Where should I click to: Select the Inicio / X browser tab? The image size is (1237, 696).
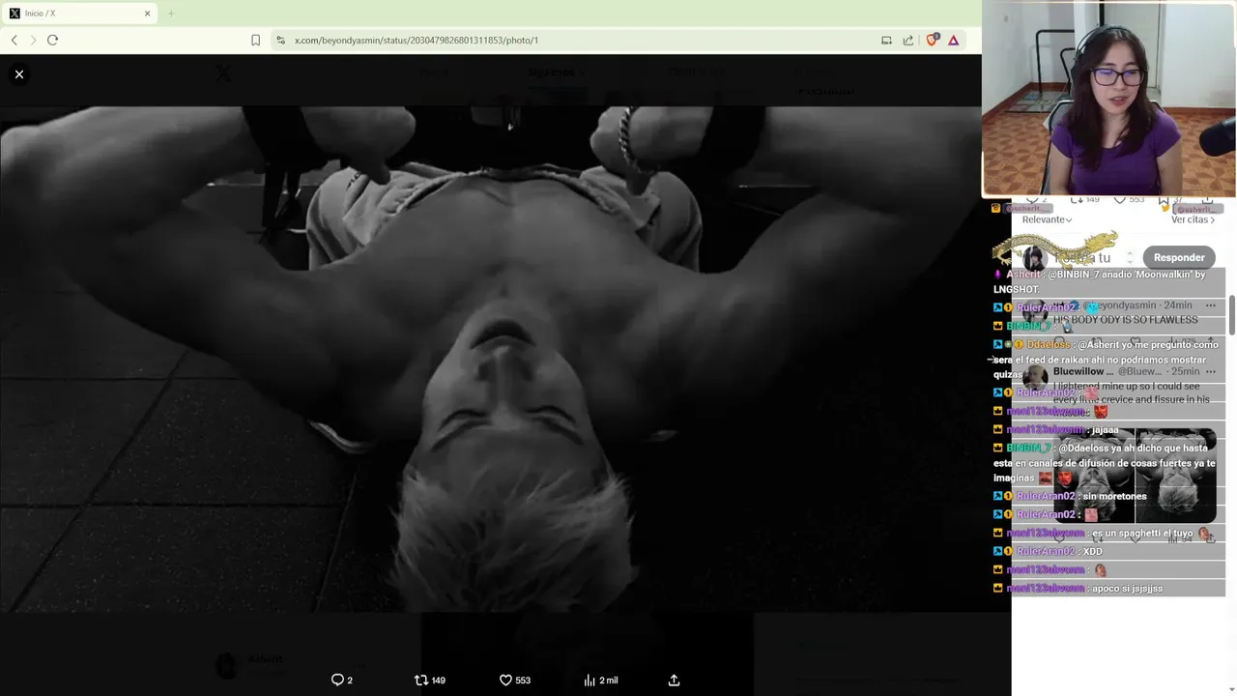tap(79, 14)
